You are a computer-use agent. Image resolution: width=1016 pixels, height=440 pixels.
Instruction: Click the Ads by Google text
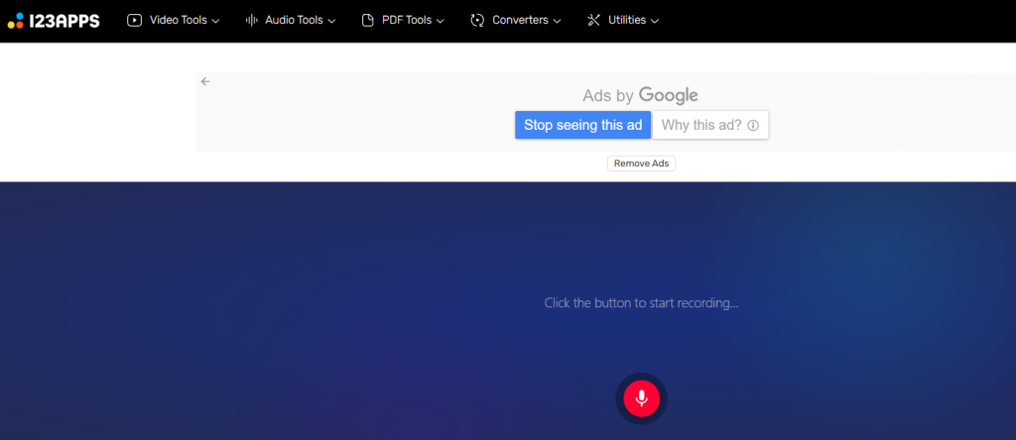click(x=640, y=95)
